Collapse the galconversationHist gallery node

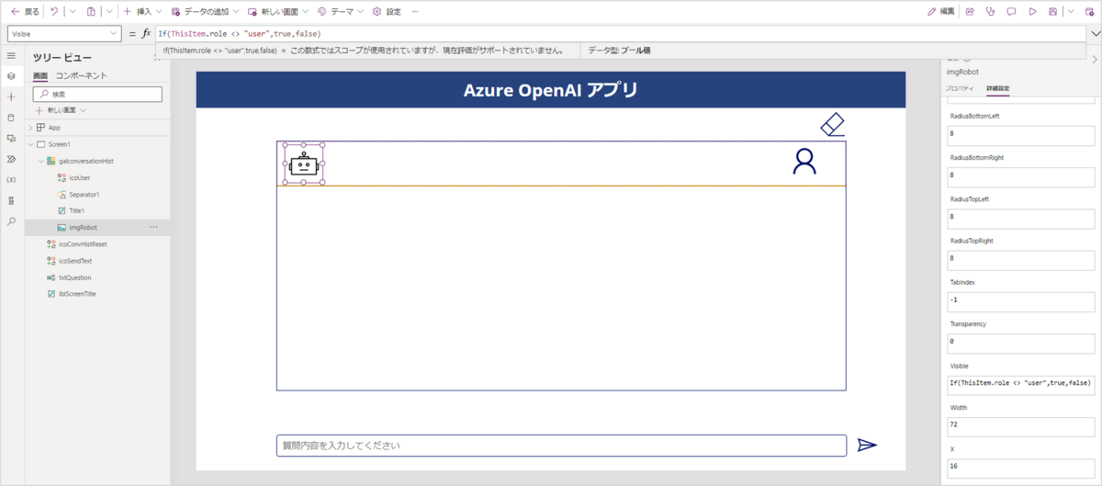40,161
